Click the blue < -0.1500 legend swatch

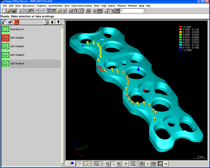tap(180, 50)
